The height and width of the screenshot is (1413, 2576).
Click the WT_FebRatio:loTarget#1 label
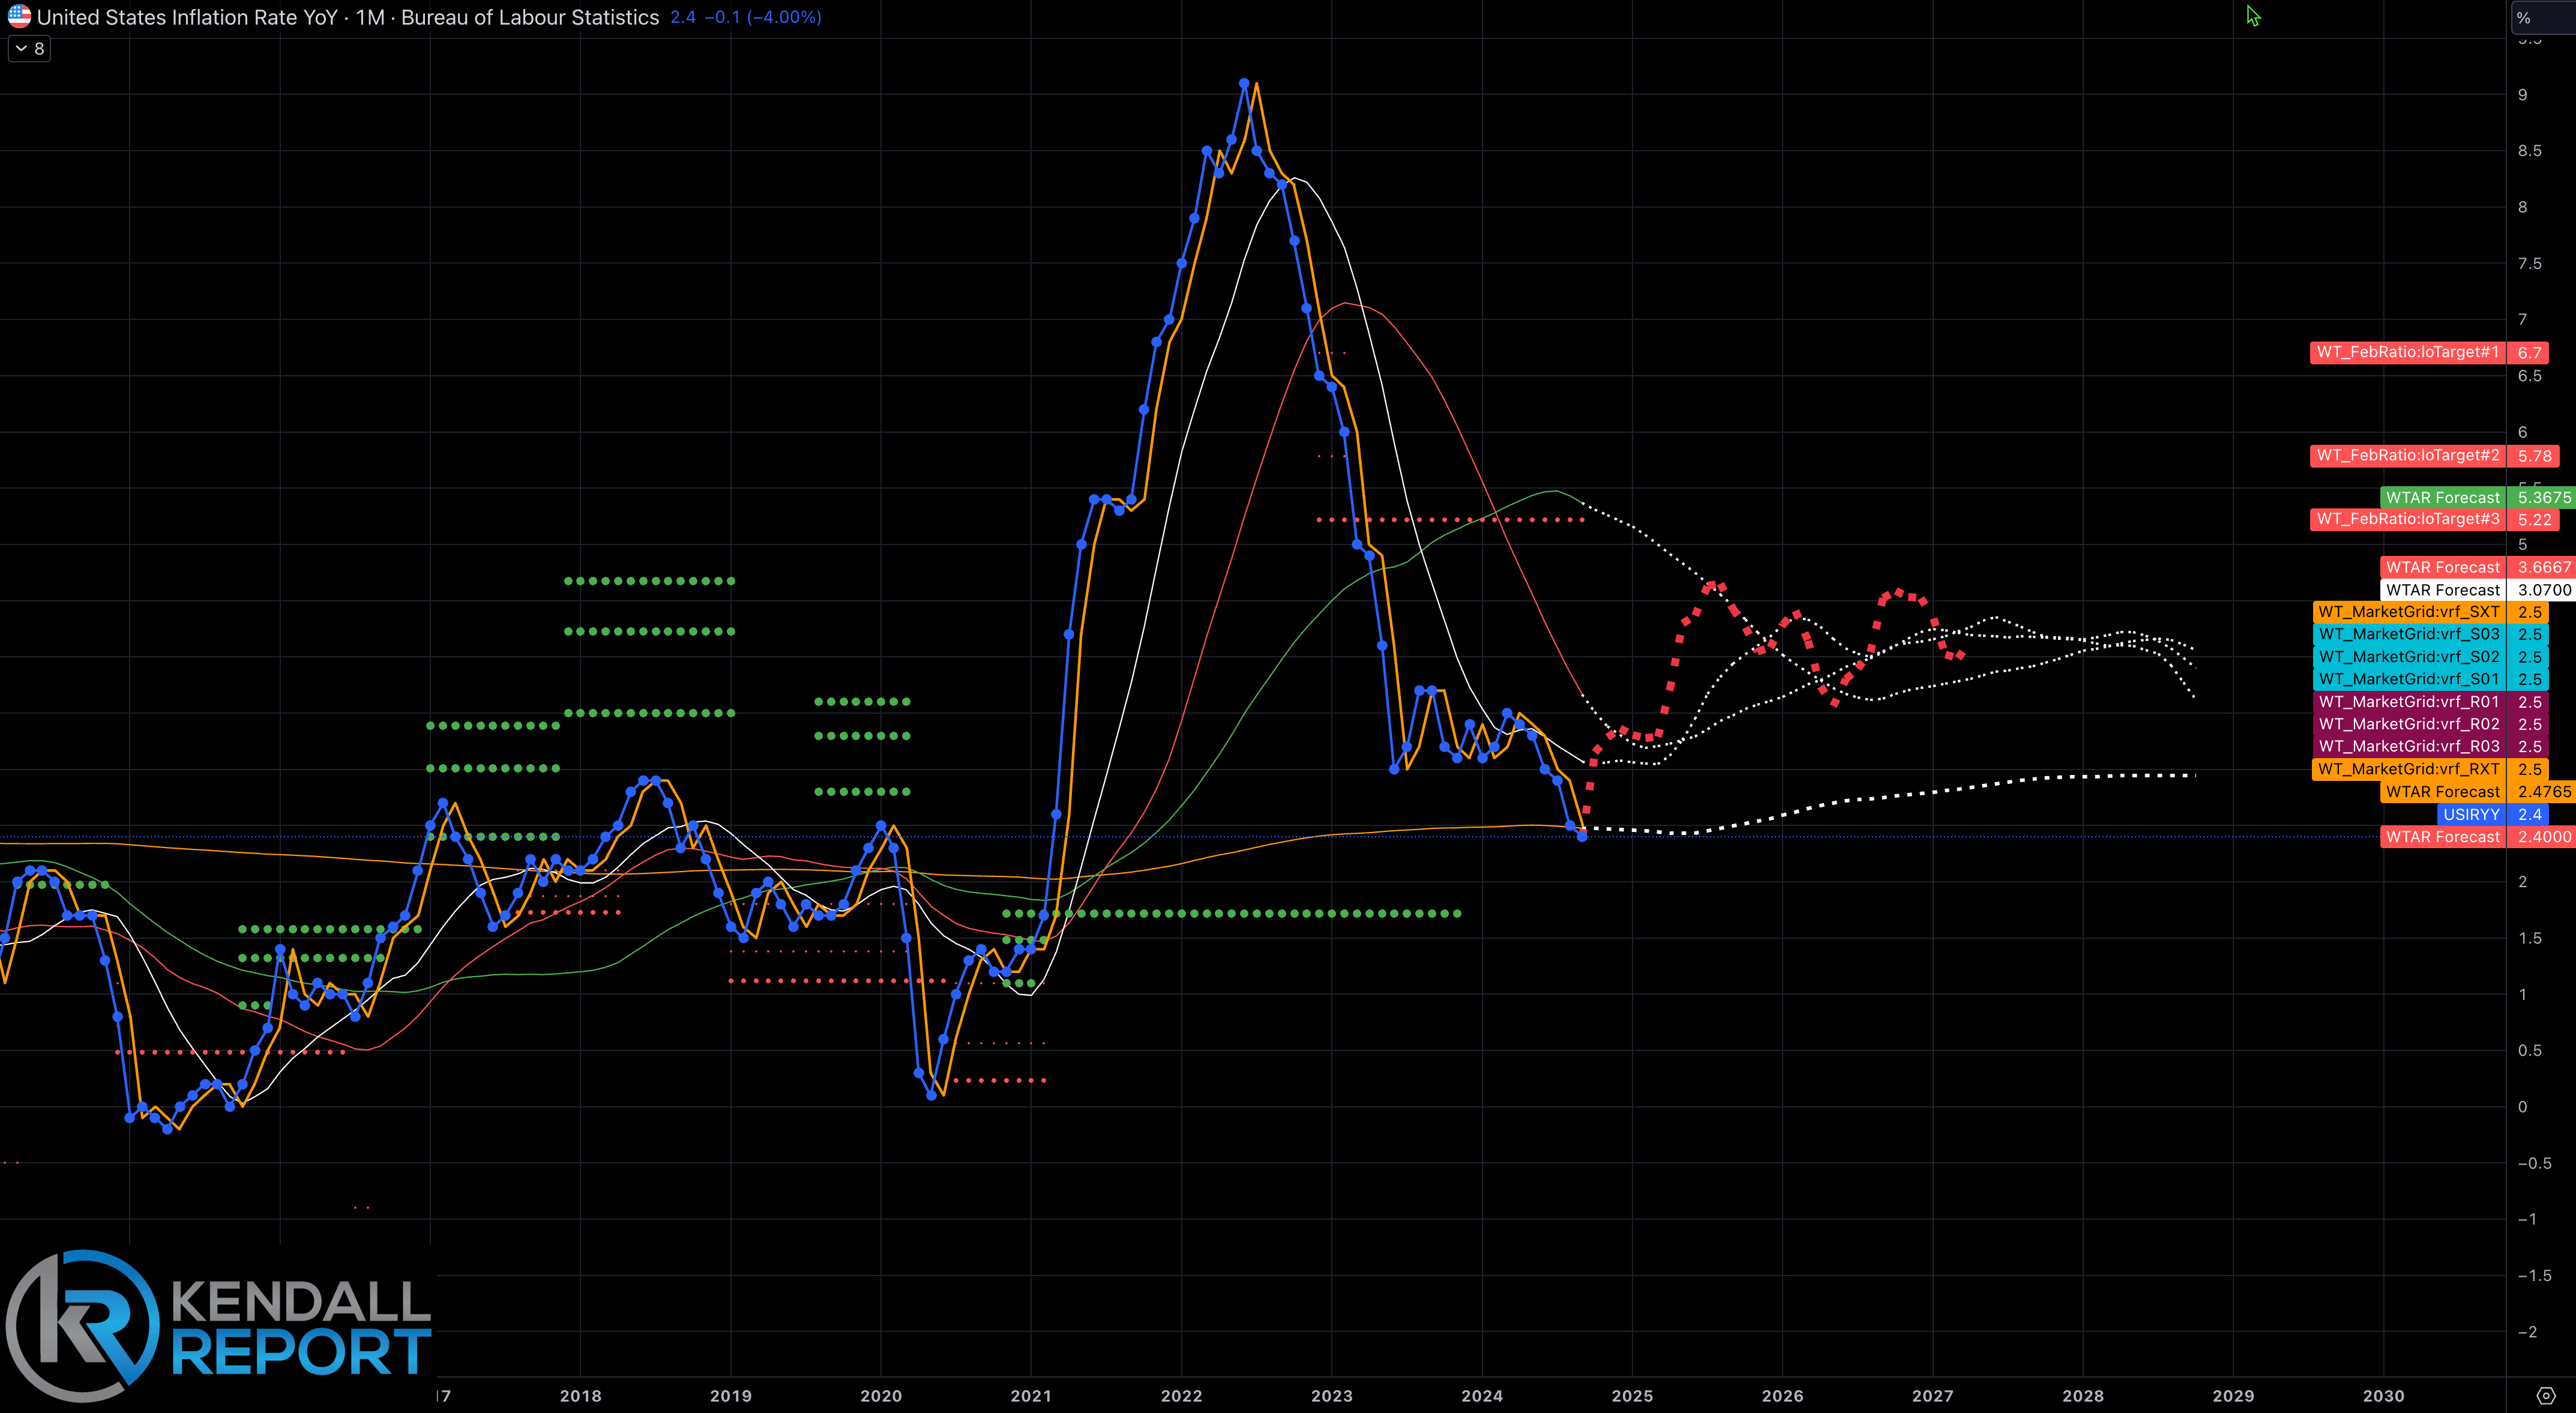click(x=2407, y=352)
